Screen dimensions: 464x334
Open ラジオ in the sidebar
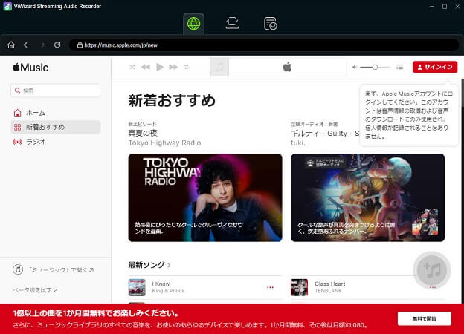click(55, 142)
